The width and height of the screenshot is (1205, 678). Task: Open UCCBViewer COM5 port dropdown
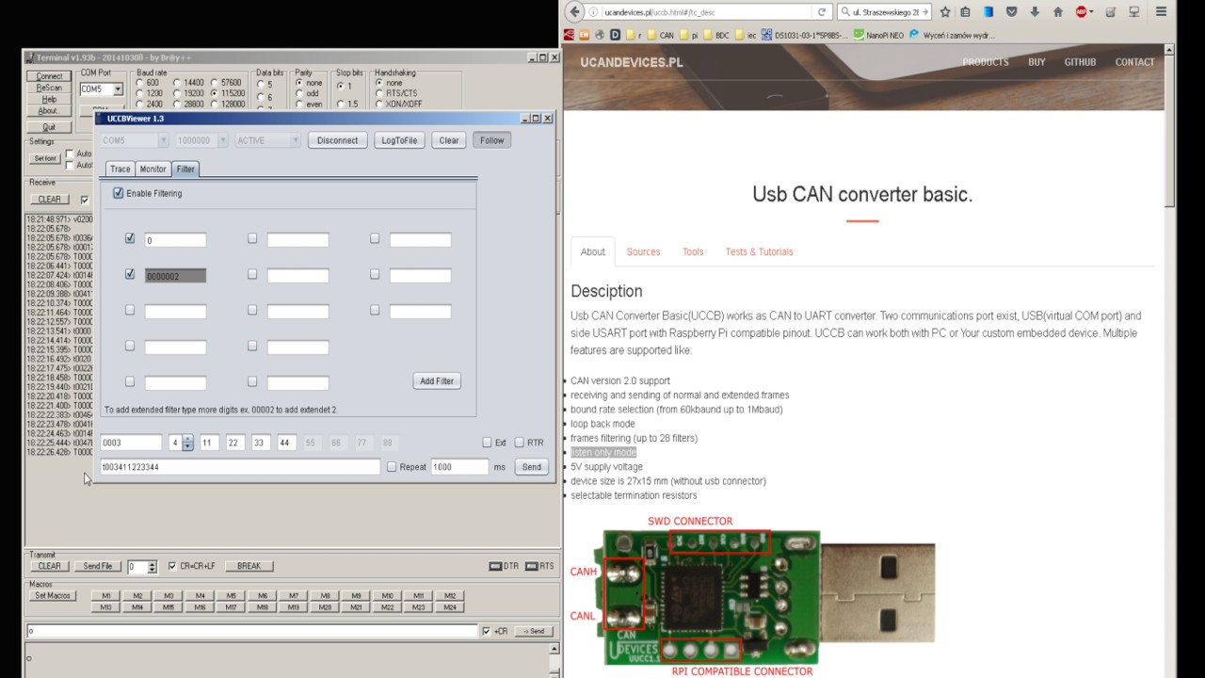[x=163, y=140]
